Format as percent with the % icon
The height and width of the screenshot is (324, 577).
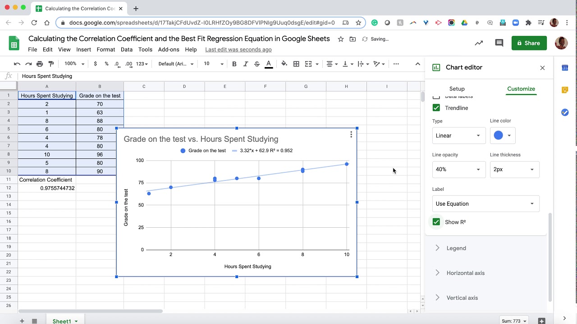pyautogui.click(x=106, y=64)
